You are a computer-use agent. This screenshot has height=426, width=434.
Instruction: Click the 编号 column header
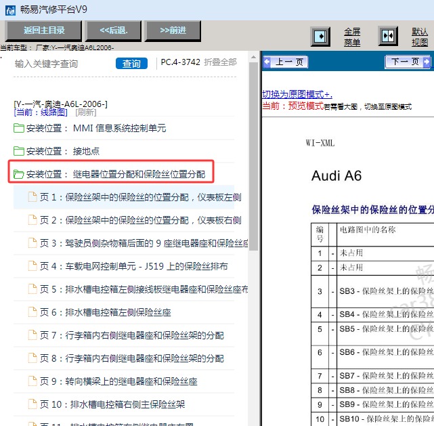[320, 234]
